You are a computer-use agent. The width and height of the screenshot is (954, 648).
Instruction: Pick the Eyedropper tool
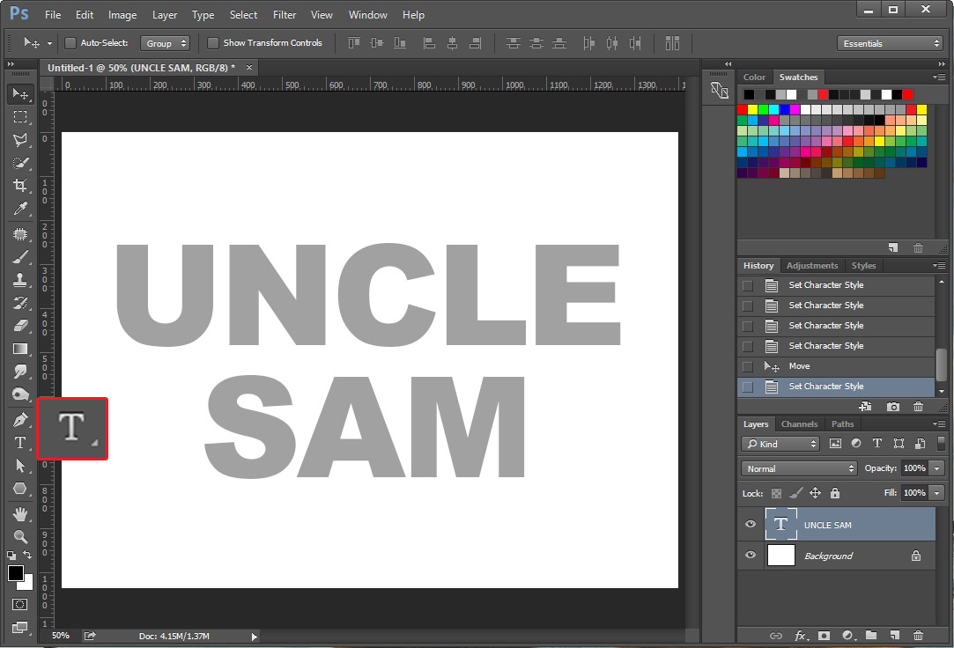(x=19, y=209)
